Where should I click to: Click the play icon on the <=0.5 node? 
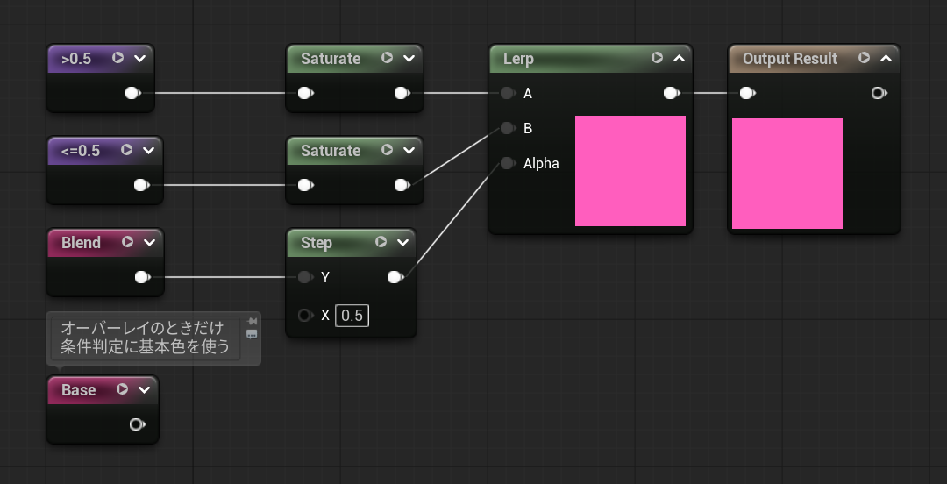126,149
